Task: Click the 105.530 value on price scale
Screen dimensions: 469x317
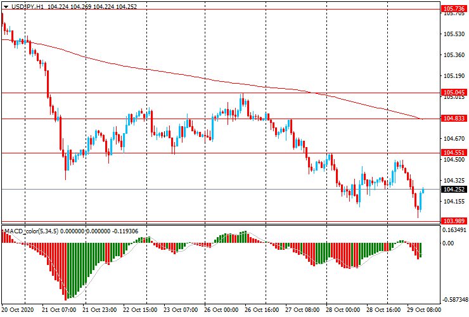Action: coord(454,34)
